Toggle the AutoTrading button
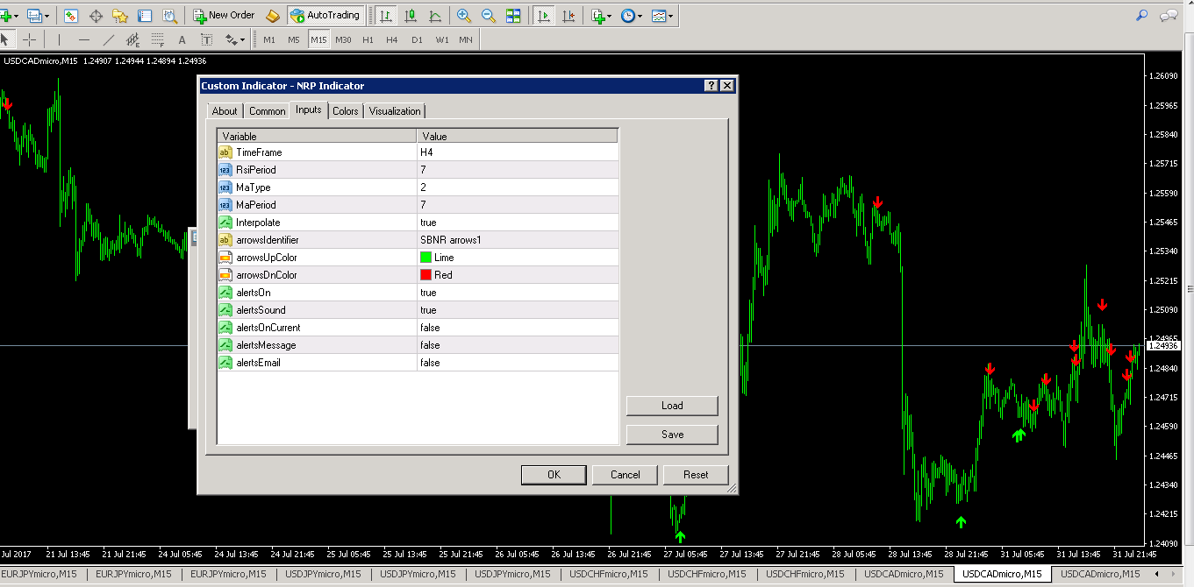The width and height of the screenshot is (1194, 587). pyautogui.click(x=325, y=15)
